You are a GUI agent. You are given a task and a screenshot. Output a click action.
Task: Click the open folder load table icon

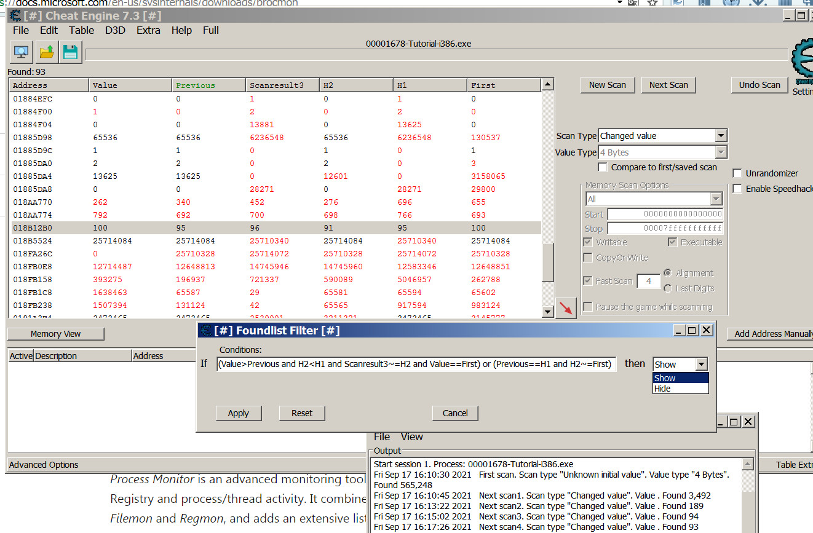46,52
